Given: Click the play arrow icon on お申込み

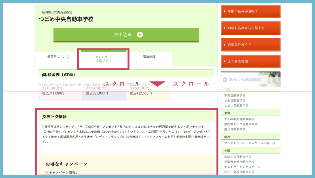Looking at the screenshot, I should tap(140, 35).
